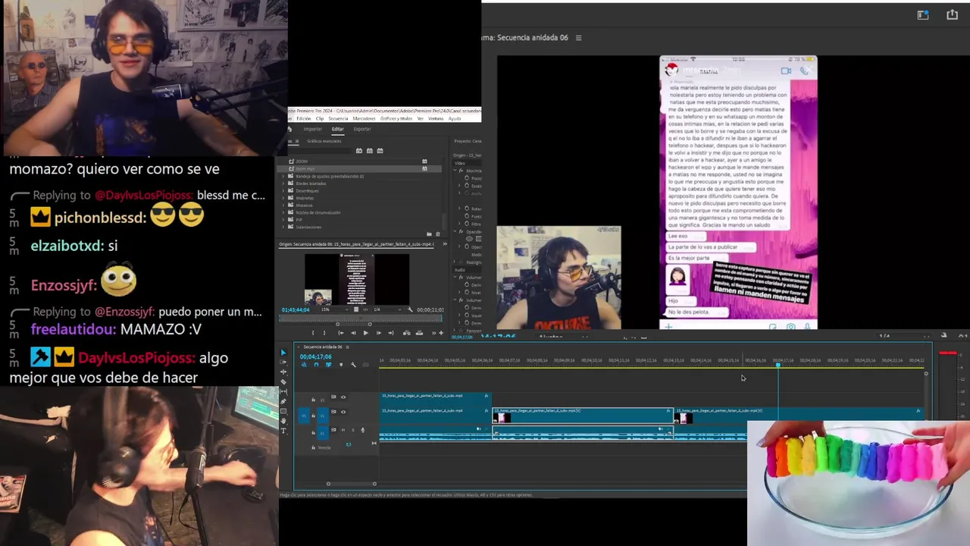Expand the Bordes biselados folder
The image size is (970, 546).
coord(283,184)
